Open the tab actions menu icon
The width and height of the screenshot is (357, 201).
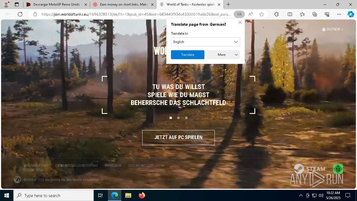pyautogui.click(x=17, y=4)
